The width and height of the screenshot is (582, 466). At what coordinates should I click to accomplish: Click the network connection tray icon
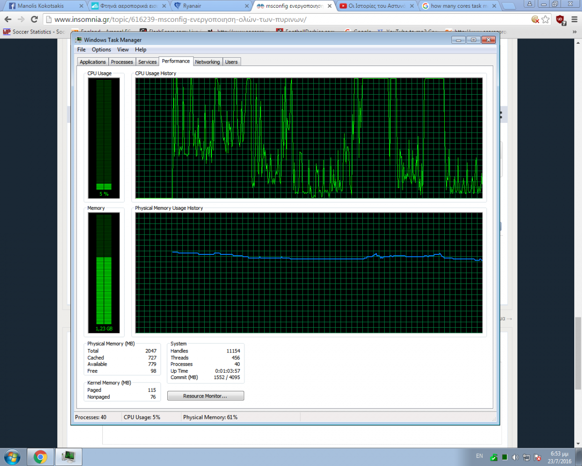526,457
